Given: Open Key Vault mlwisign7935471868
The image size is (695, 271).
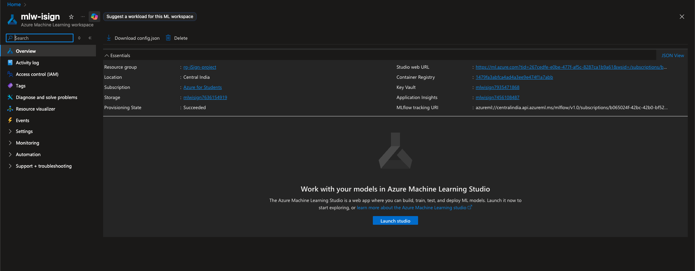Looking at the screenshot, I should click(497, 87).
